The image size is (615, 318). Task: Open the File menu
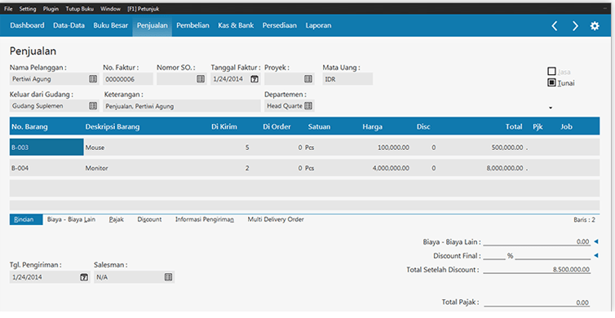click(x=8, y=9)
